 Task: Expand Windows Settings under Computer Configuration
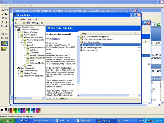(x=19, y=35)
